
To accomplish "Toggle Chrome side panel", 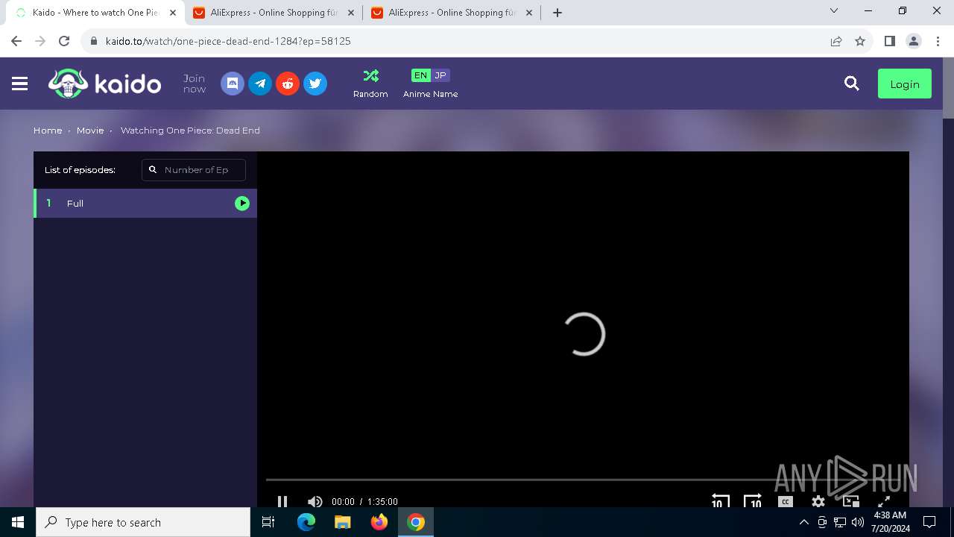I will [890, 41].
